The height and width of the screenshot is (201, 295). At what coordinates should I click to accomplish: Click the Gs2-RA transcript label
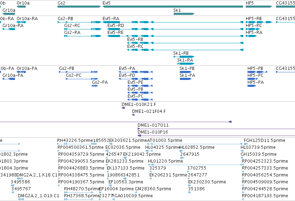click(x=72, y=33)
